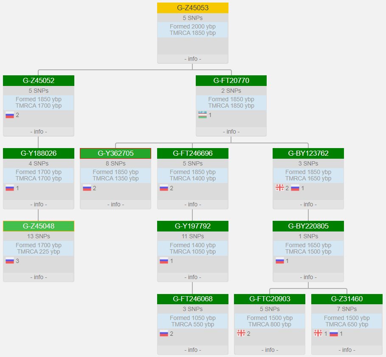Click the Uzbekistan flag in G-FT20770 node
Viewport: 386px width, 357px height.
click(203, 115)
